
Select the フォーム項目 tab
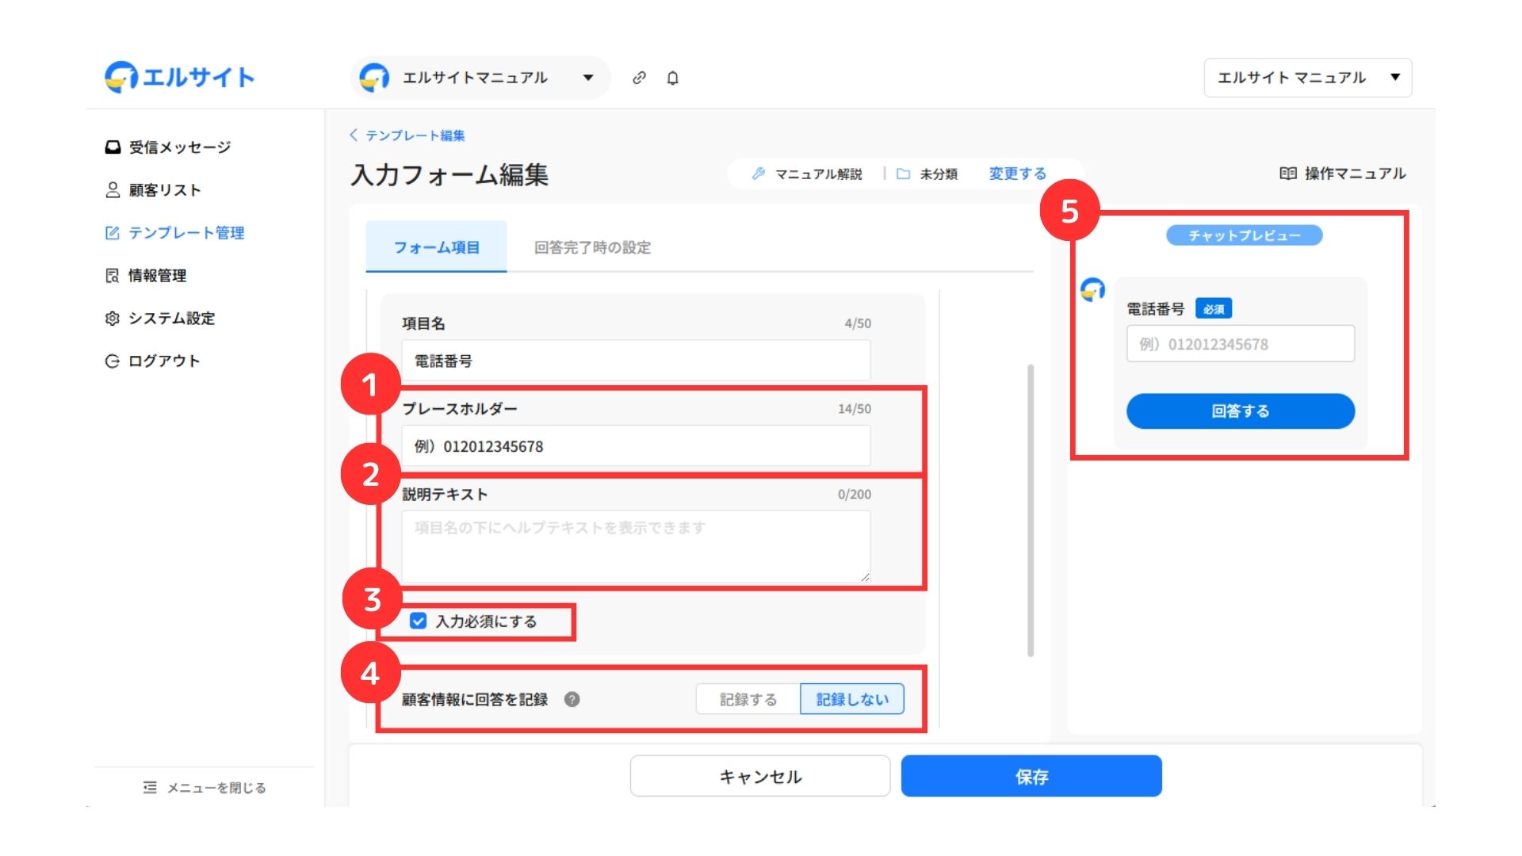tap(436, 247)
